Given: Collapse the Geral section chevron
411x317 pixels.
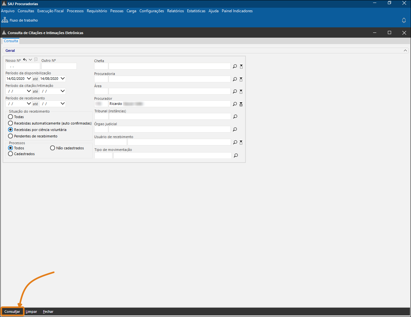Looking at the screenshot, I should pyautogui.click(x=406, y=51).
